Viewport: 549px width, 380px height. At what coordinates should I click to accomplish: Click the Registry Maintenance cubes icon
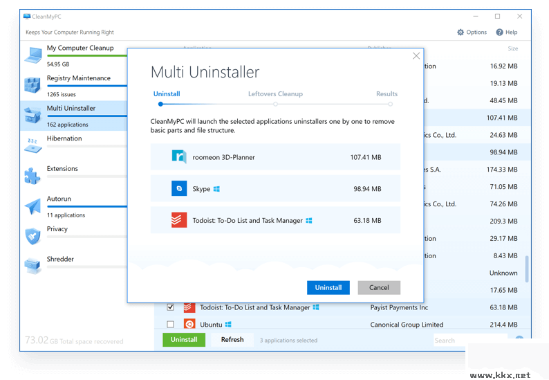coord(32,85)
